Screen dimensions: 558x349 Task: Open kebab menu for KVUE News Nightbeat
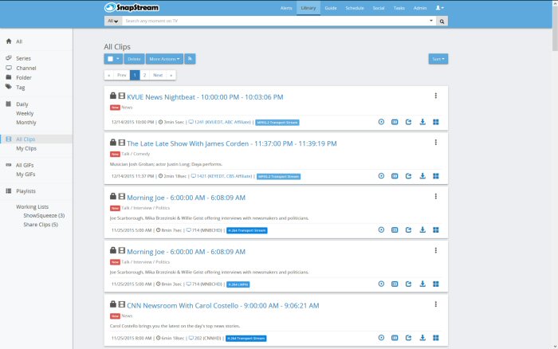tap(435, 96)
